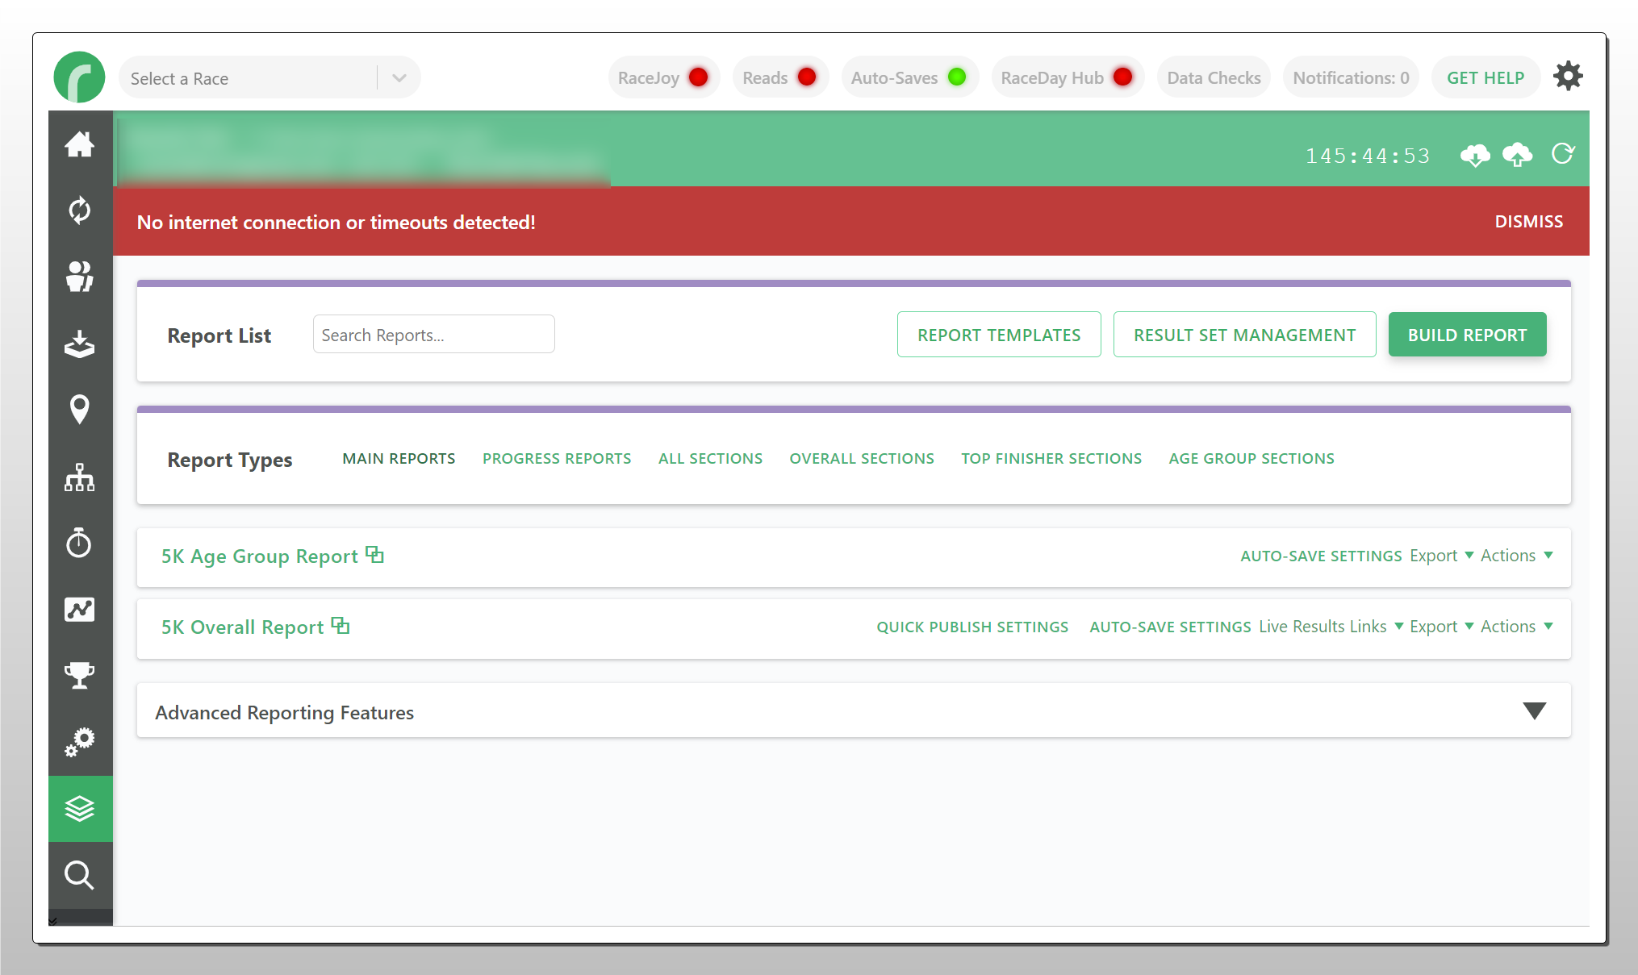Click the magnifier search sidebar icon

[79, 875]
